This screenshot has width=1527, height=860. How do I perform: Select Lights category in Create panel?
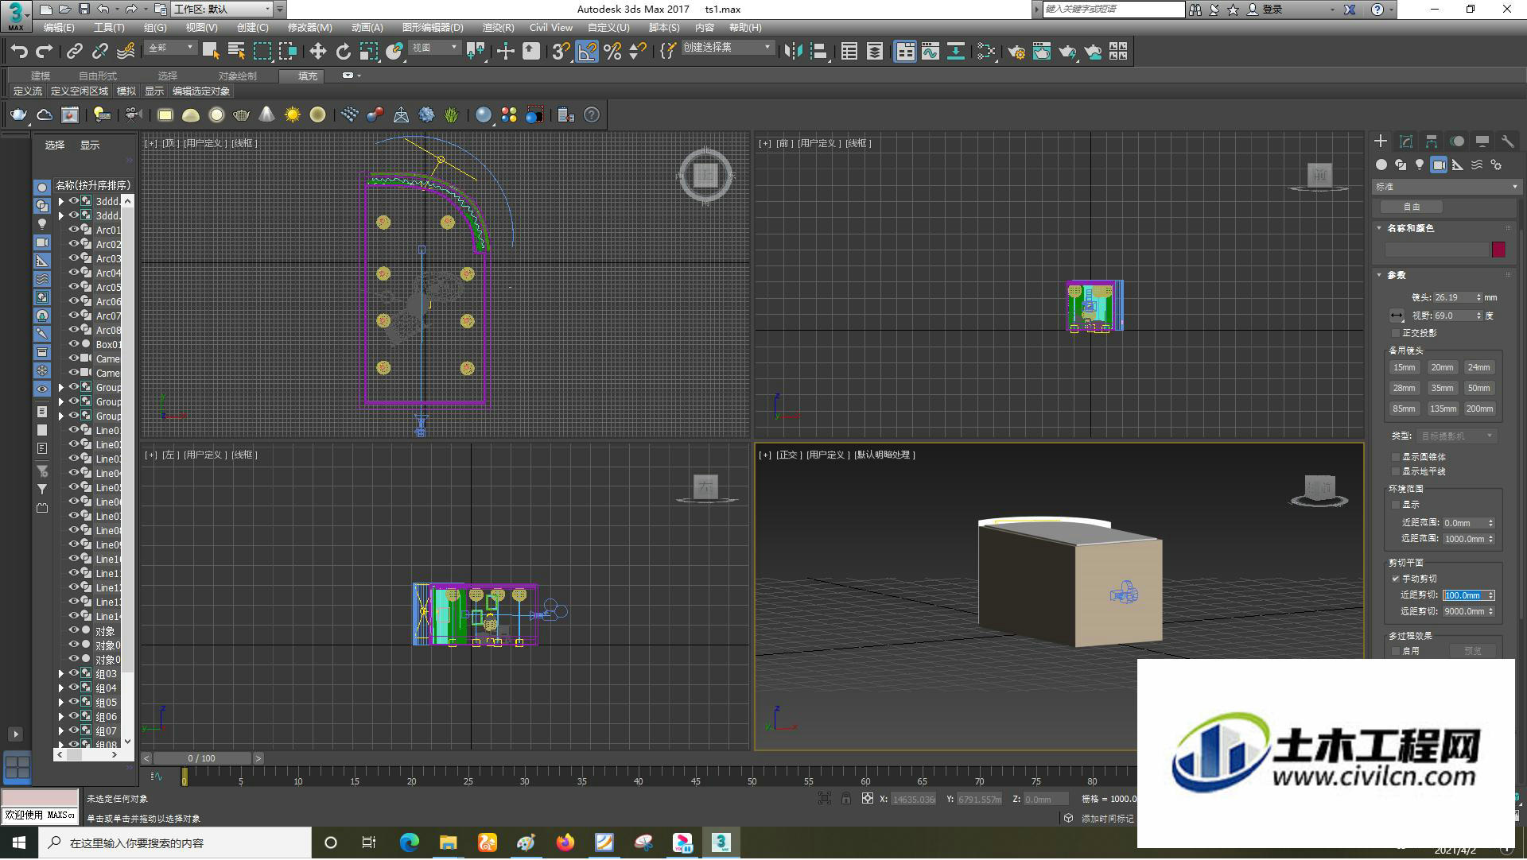(1420, 165)
